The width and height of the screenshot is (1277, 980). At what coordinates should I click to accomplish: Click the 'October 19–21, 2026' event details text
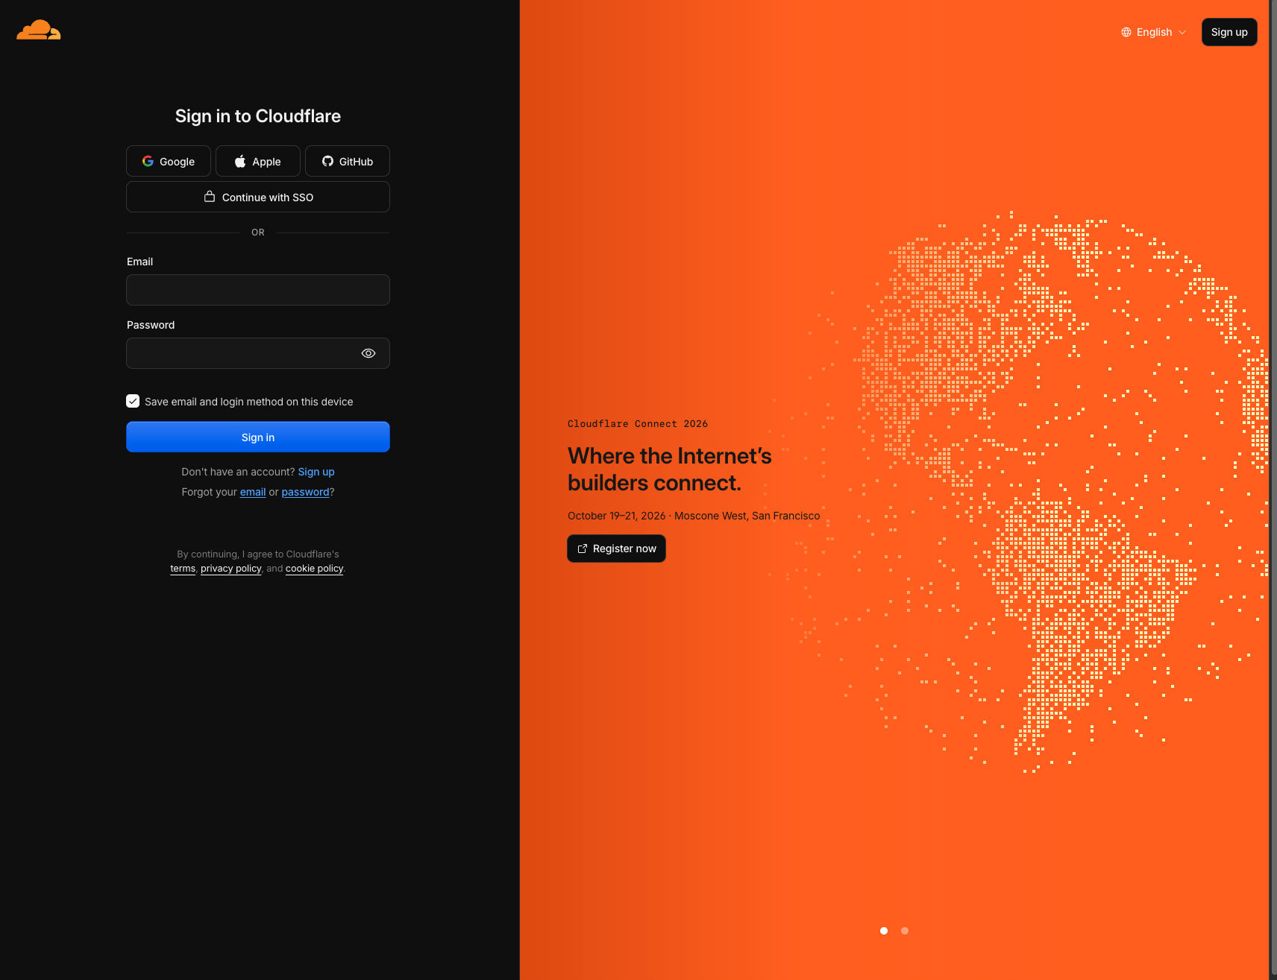[x=694, y=516]
